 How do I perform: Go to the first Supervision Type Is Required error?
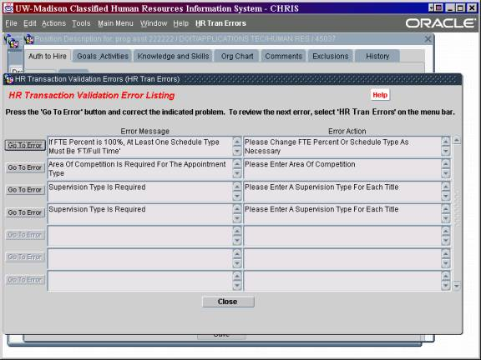pyautogui.click(x=25, y=190)
